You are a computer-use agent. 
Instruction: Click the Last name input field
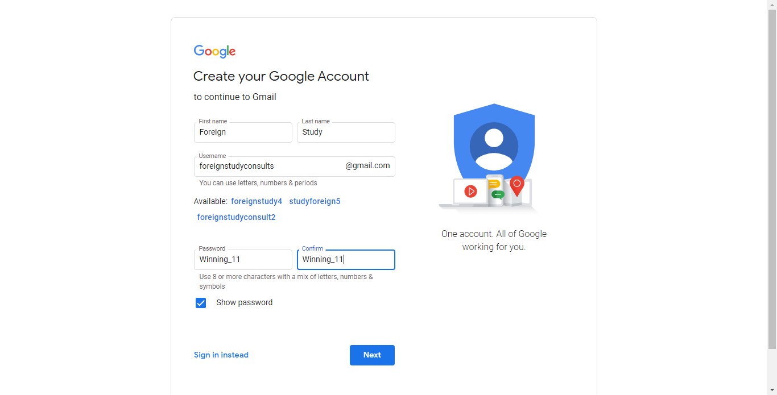[346, 132]
